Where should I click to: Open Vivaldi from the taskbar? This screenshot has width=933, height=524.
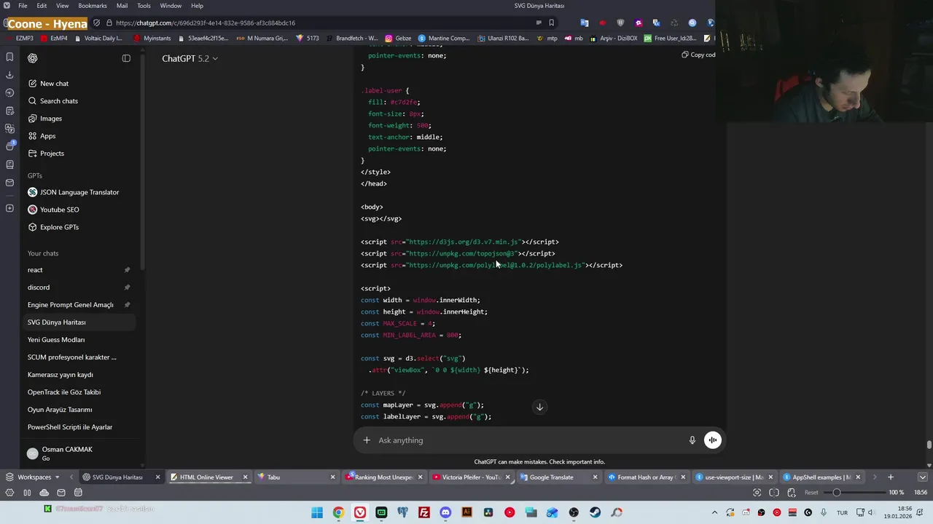pyautogui.click(x=360, y=512)
